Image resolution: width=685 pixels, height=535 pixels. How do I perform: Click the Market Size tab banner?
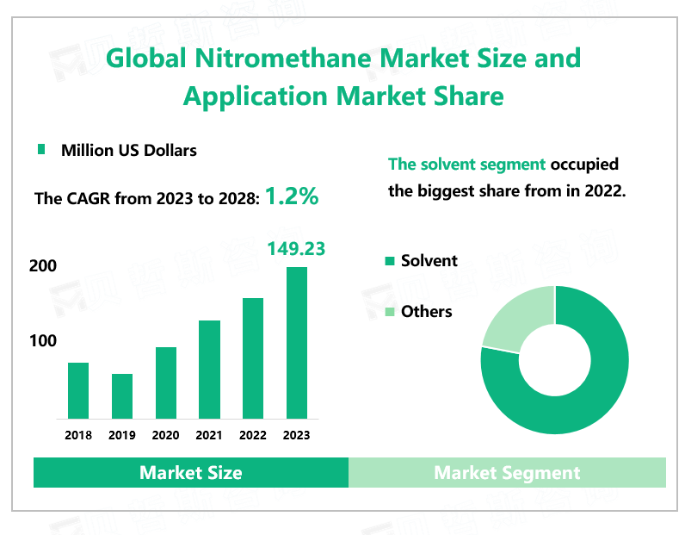(191, 472)
